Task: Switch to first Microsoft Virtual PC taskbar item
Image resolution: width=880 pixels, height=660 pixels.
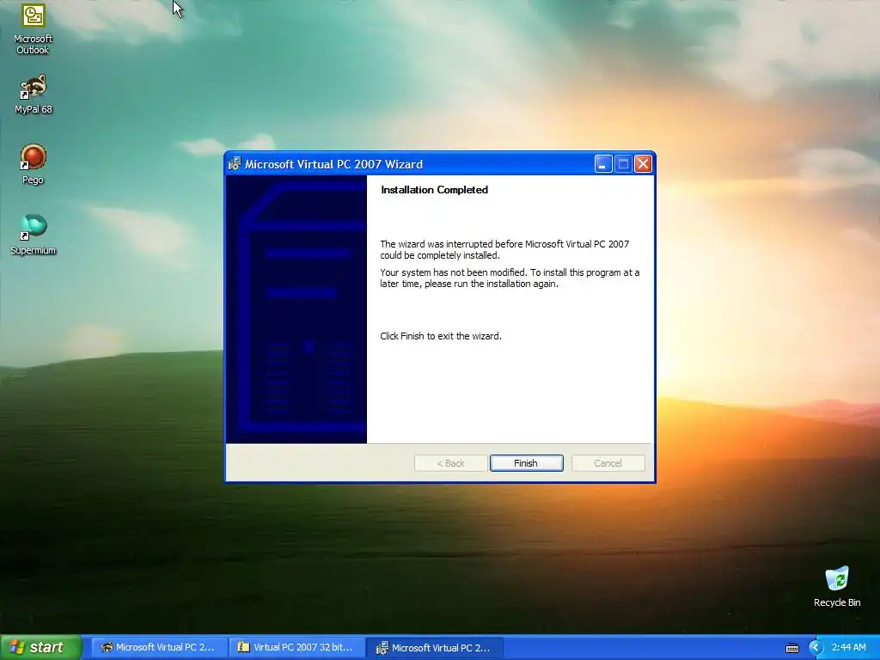Action: (x=159, y=647)
